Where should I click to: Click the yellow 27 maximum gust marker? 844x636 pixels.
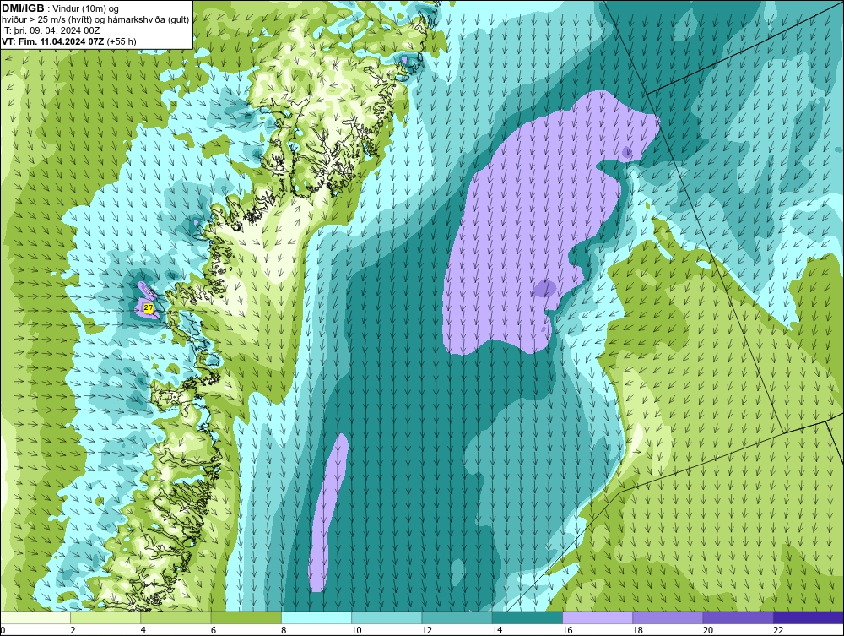pos(149,307)
